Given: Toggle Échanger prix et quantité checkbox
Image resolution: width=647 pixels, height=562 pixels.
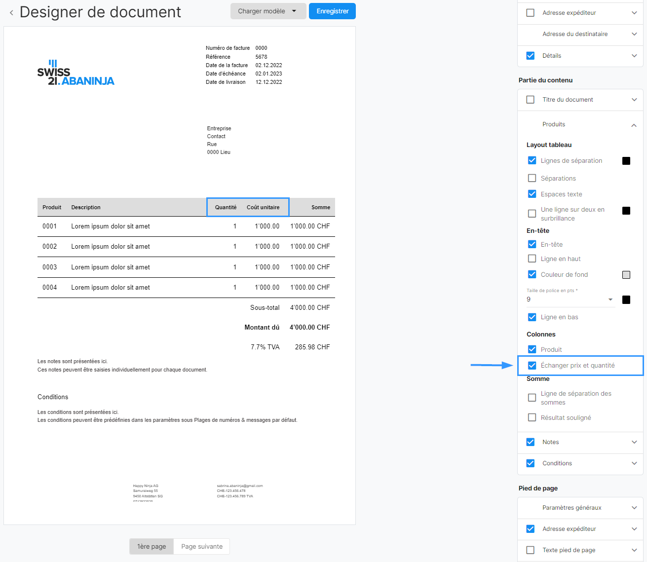Looking at the screenshot, I should point(532,366).
